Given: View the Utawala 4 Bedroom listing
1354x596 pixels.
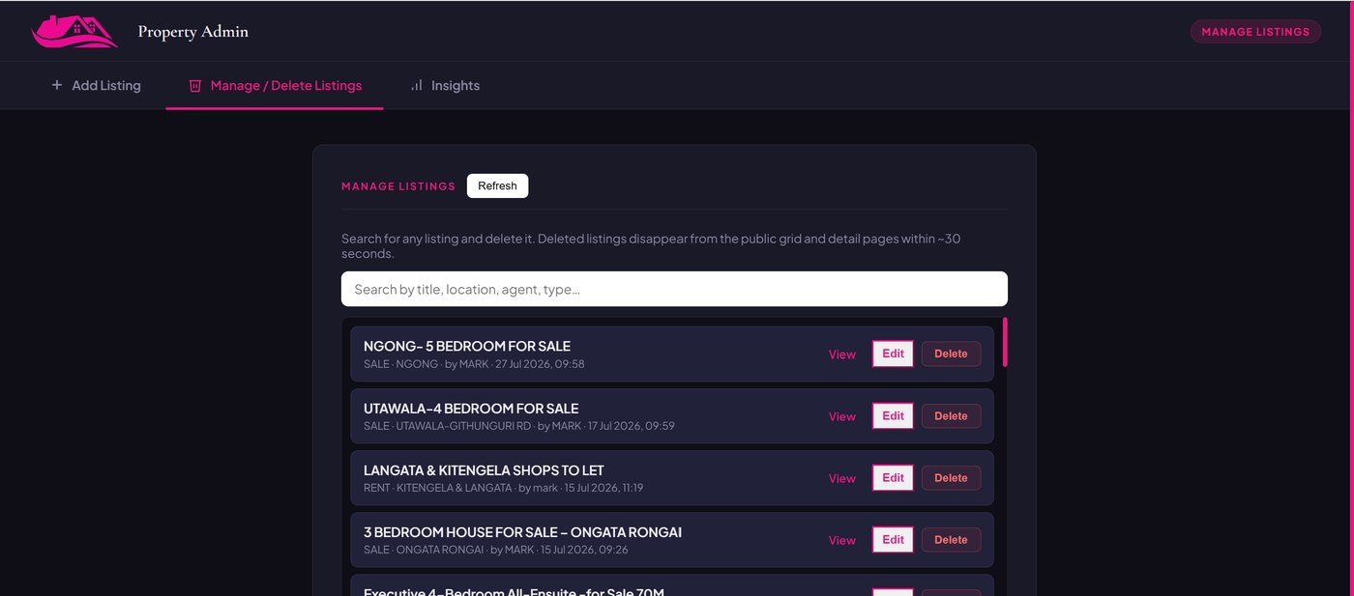Looking at the screenshot, I should coord(841,416).
